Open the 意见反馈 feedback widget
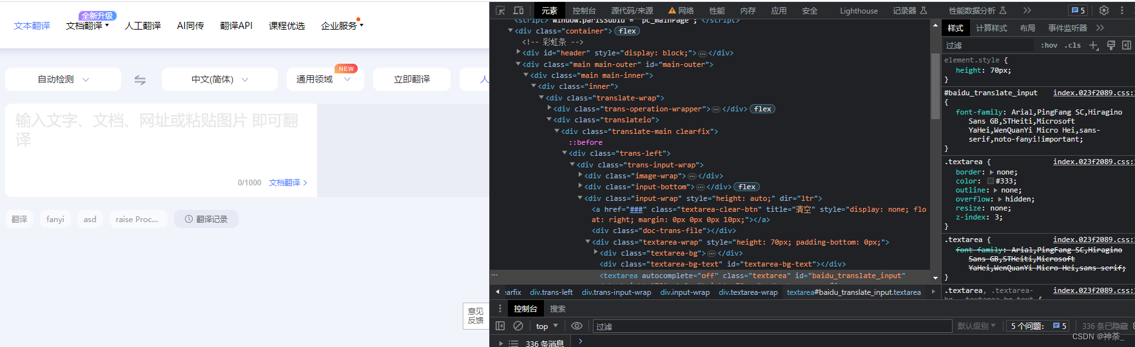 [x=476, y=315]
